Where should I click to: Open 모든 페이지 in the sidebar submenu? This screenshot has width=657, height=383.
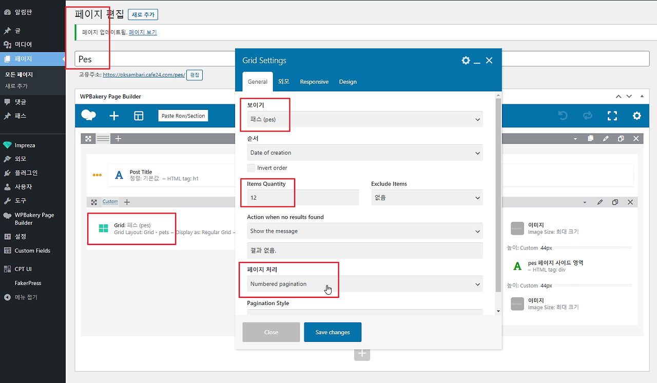click(19, 74)
